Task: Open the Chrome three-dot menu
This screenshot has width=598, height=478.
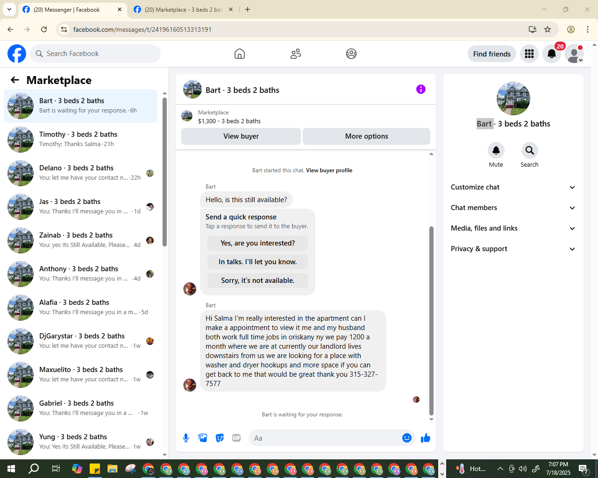Action: (x=588, y=29)
